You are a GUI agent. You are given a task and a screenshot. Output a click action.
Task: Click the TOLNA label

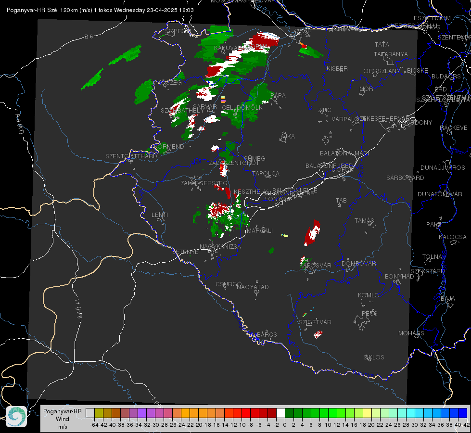(432, 257)
